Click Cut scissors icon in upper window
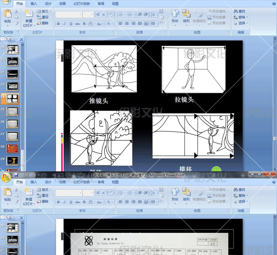 pos(17,11)
